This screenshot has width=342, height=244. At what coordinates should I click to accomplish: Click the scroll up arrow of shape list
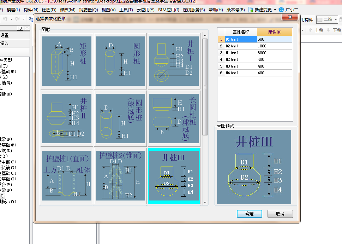pos(205,35)
